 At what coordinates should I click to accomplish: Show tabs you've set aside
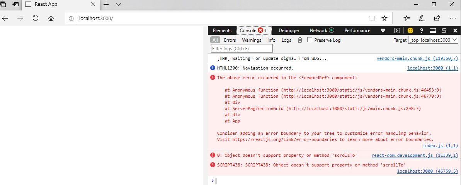pyautogui.click(x=3, y=4)
